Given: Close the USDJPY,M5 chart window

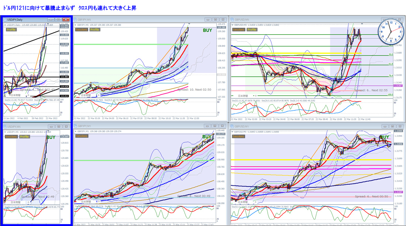Looking at the screenshot, I should coord(66,127).
